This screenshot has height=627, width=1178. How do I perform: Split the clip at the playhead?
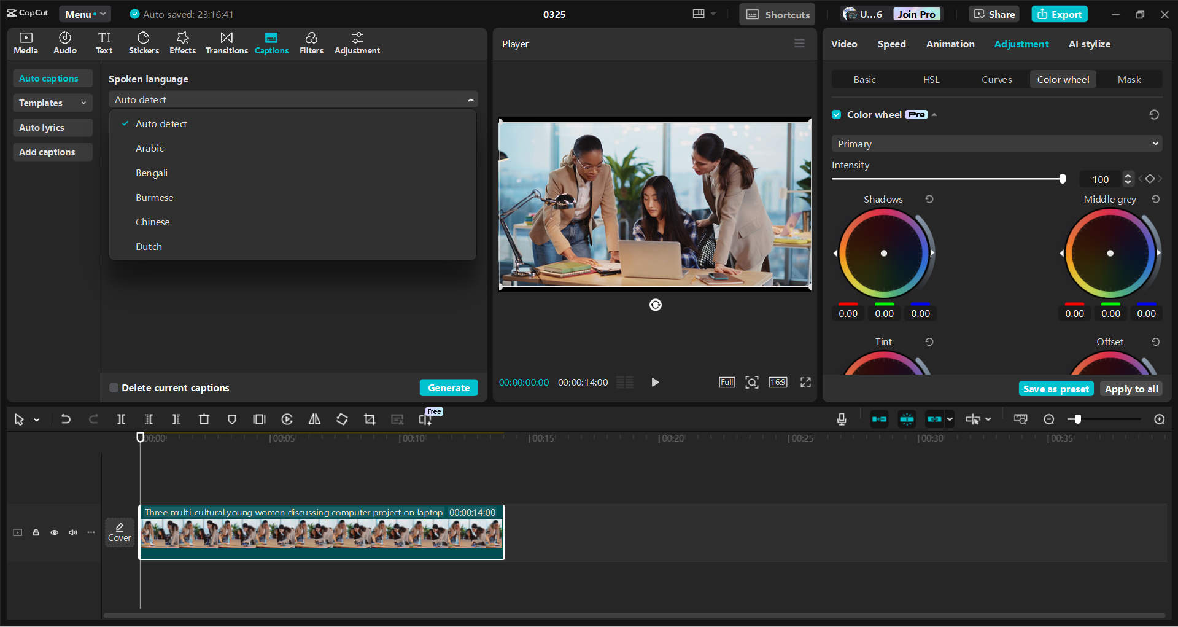click(121, 419)
